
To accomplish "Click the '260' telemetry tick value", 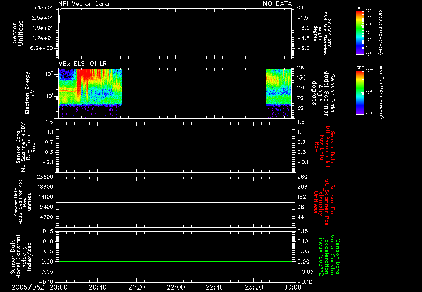I will pyautogui.click(x=302, y=177).
